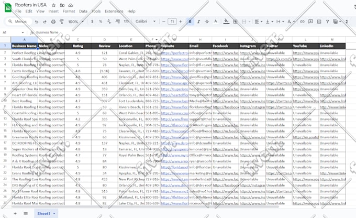
Task: Select the Paint format tool
Action: (x=62, y=21)
